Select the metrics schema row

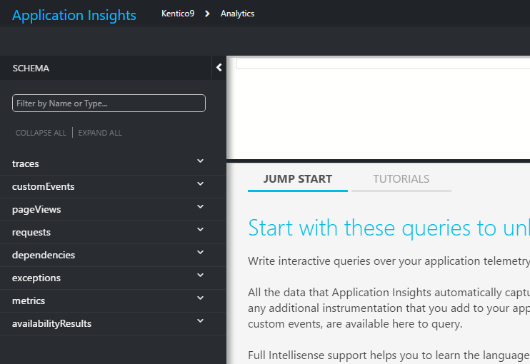113,301
